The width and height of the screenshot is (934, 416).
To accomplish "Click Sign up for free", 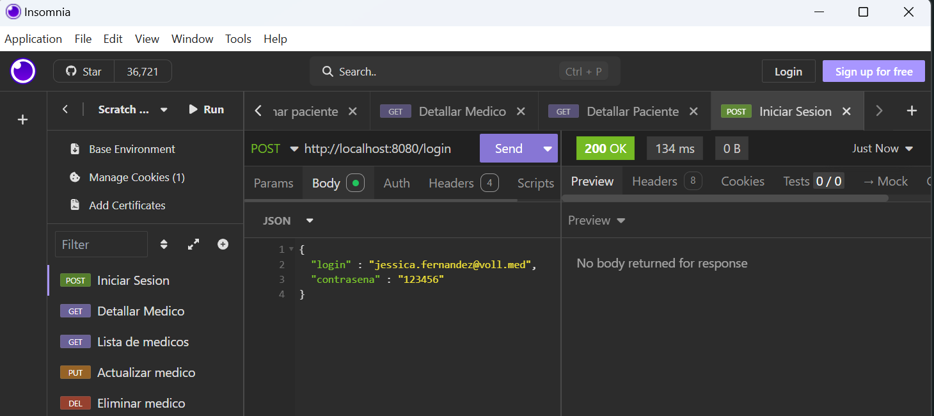I will point(874,72).
